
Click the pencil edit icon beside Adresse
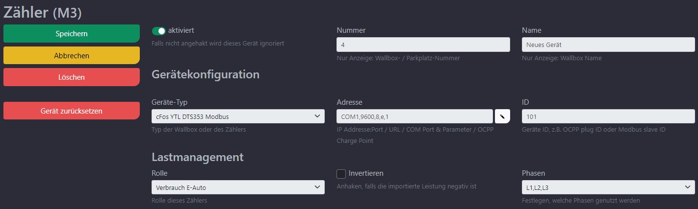[x=502, y=116]
